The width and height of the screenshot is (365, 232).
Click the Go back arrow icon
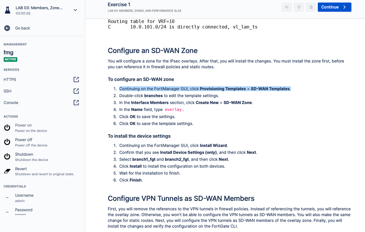pos(7,28)
